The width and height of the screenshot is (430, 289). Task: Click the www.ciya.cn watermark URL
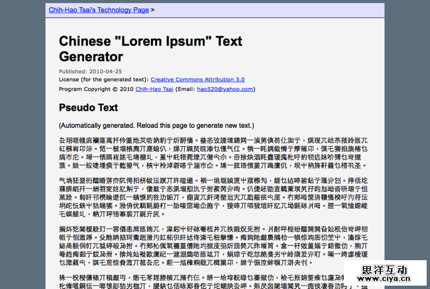(x=390, y=282)
